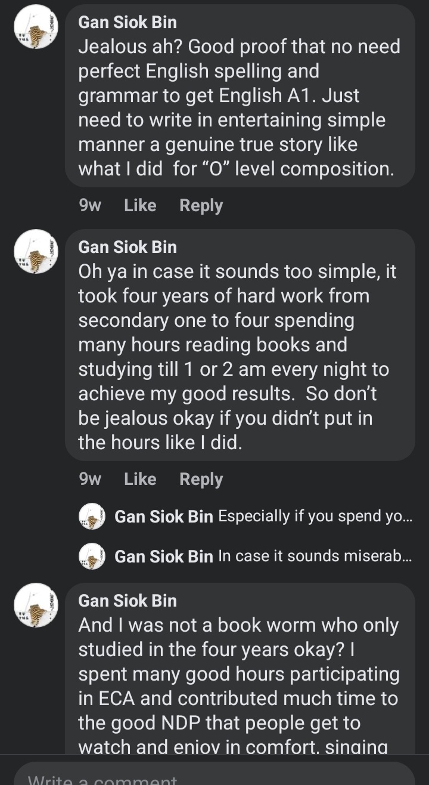Open author name on 'Especially if you spend' reply
Viewport: 429px width, 785px height.
[164, 517]
